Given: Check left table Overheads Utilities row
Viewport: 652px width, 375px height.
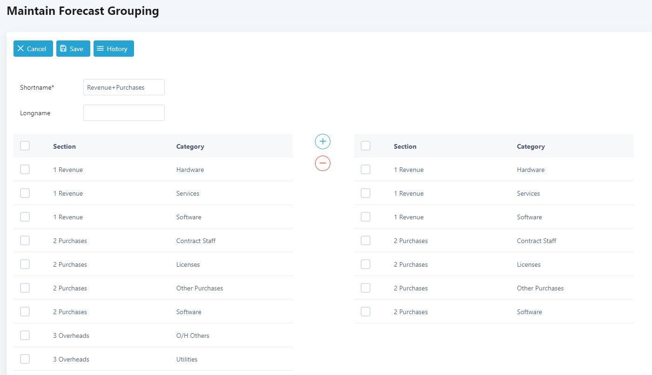Looking at the screenshot, I should tap(25, 359).
